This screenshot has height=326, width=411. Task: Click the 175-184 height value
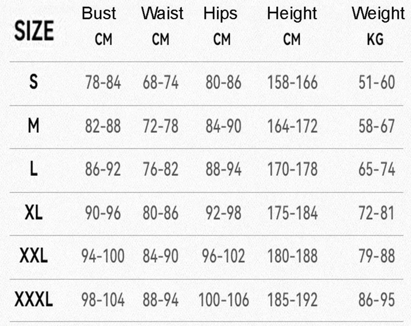(293, 213)
